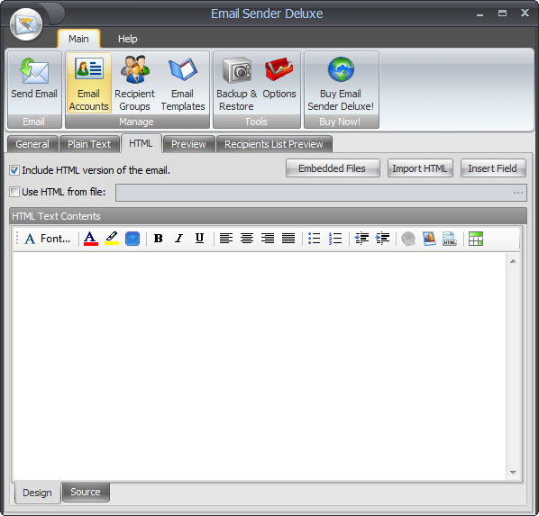The width and height of the screenshot is (539, 516).
Task: Click the HTML file path field
Action: (x=321, y=193)
